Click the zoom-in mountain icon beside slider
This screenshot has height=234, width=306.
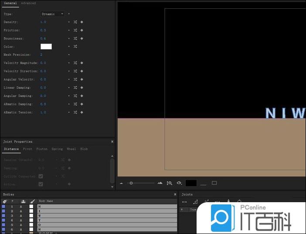pos(160,183)
